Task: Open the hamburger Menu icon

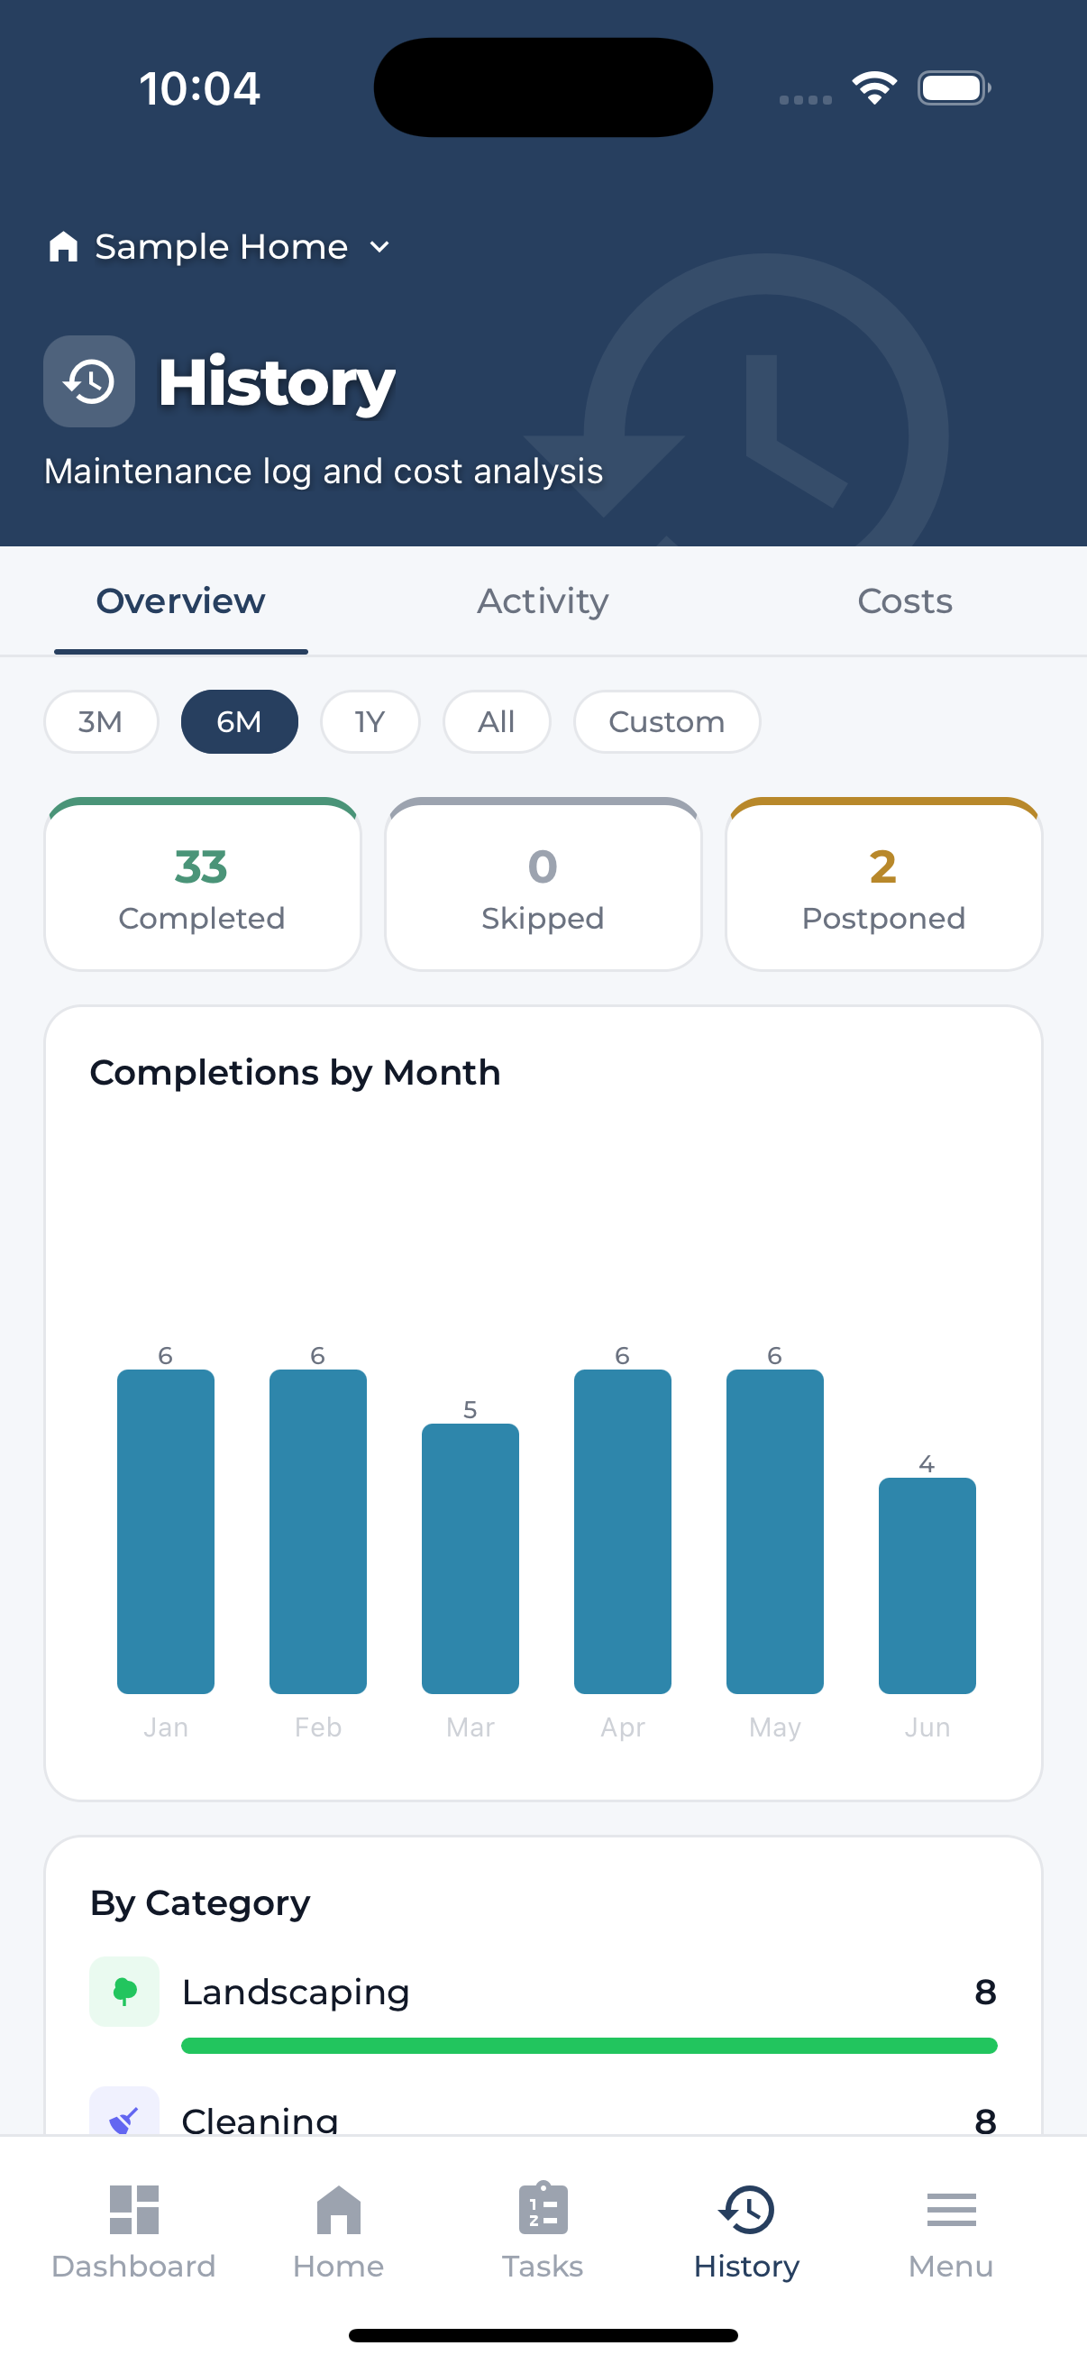Action: (x=951, y=2209)
